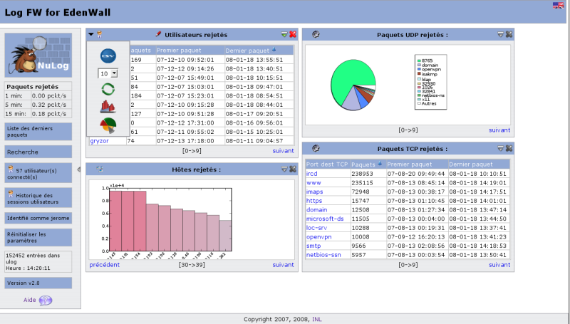The width and height of the screenshot is (570, 324).
Task: Click the Aide speech bubble icon
Action: [46, 301]
